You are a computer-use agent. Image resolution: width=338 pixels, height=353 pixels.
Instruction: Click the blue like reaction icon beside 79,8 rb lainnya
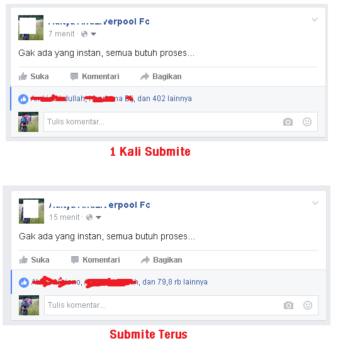coord(24,283)
